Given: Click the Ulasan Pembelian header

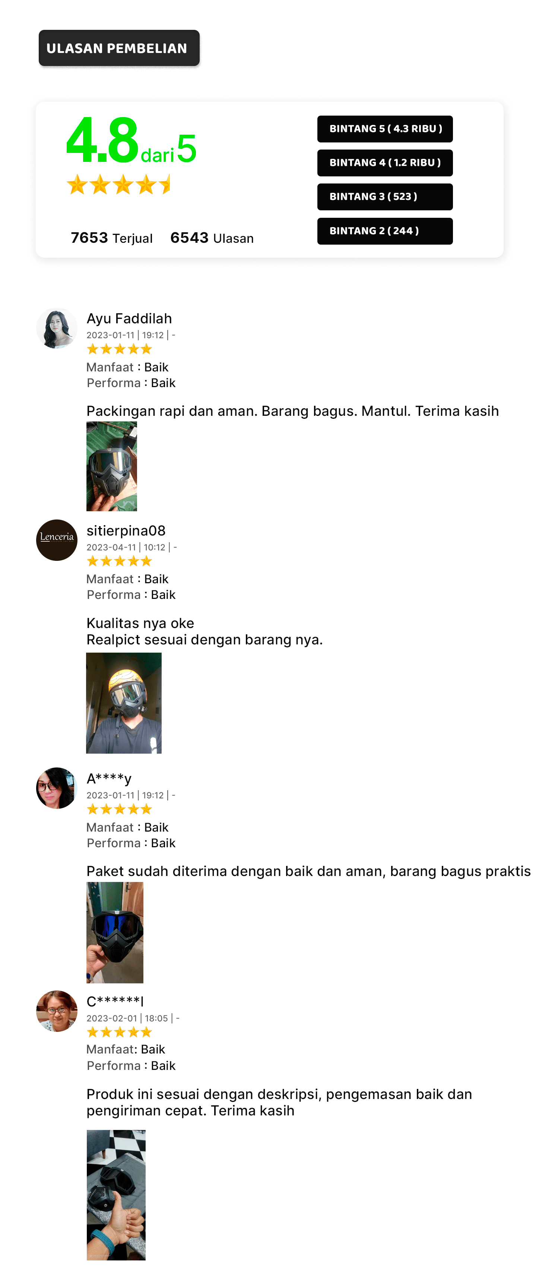Looking at the screenshot, I should tap(119, 48).
